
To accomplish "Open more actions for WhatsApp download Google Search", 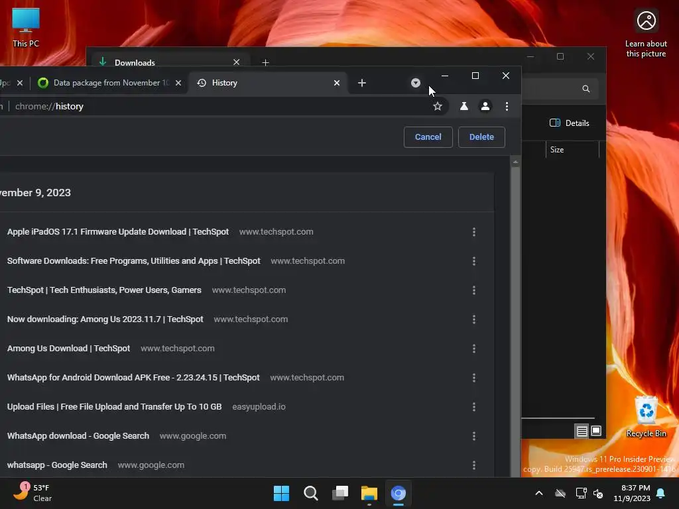I will tap(473, 436).
